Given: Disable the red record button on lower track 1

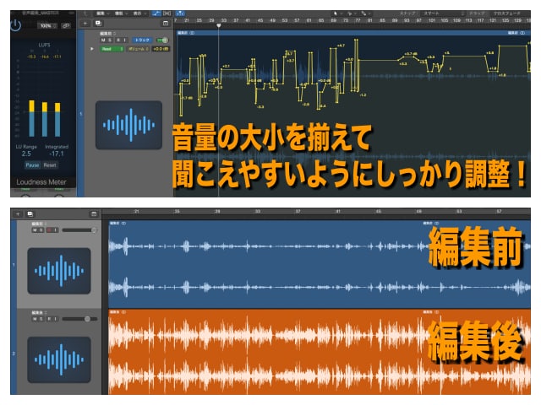Looking at the screenshot, I should (x=49, y=230).
